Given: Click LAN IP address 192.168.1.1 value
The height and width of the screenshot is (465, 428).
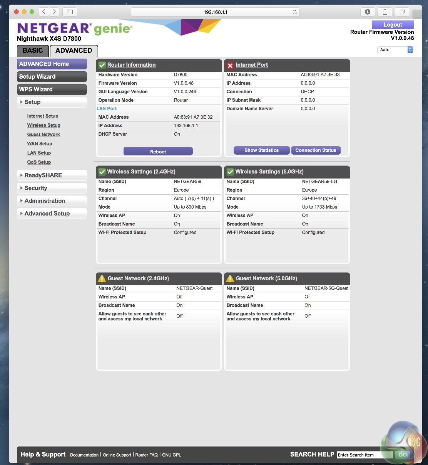Looking at the screenshot, I should pos(186,126).
